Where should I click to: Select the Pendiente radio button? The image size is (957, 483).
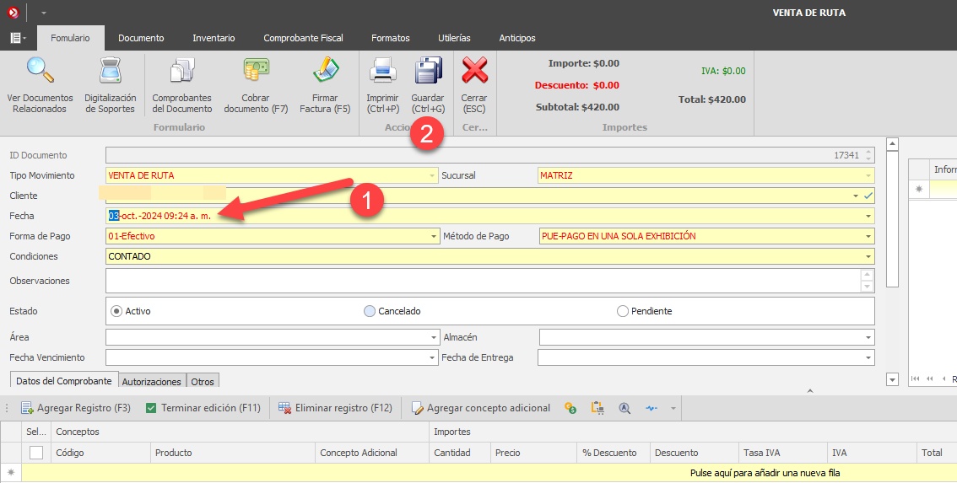point(623,311)
